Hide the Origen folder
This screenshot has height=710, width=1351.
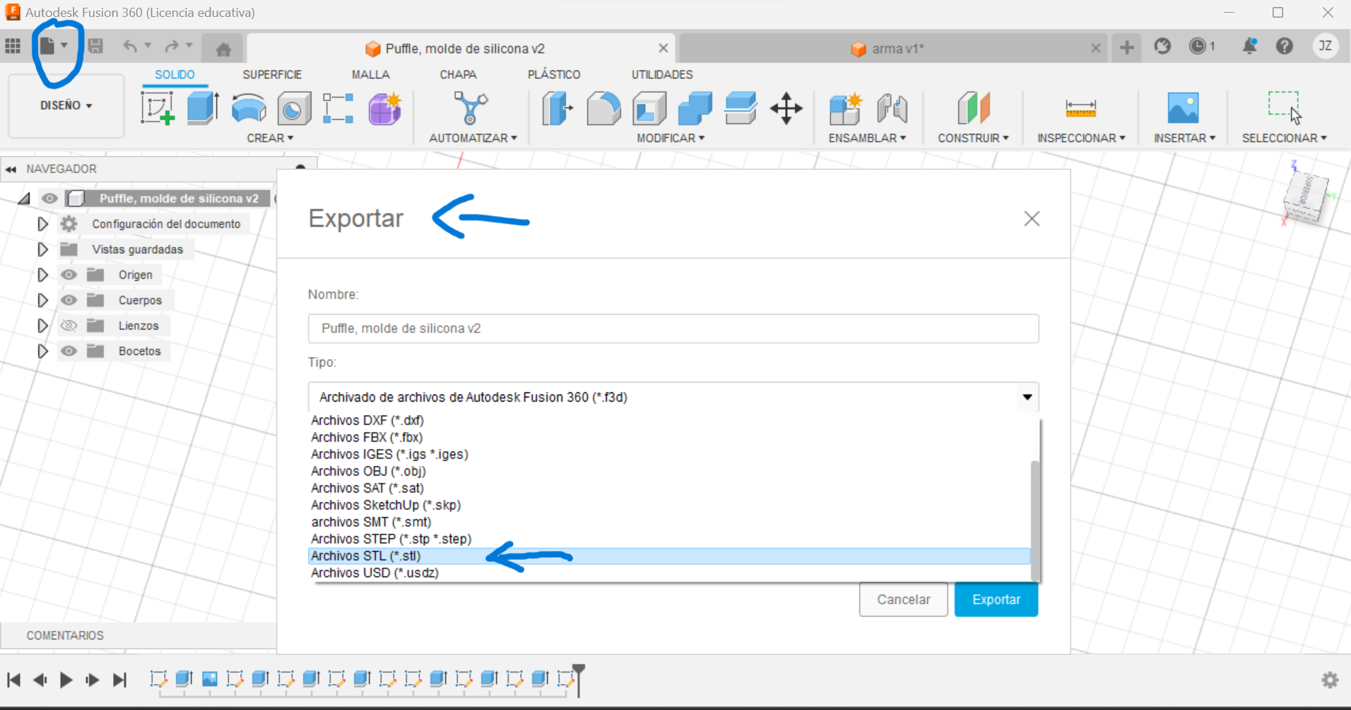coord(69,275)
